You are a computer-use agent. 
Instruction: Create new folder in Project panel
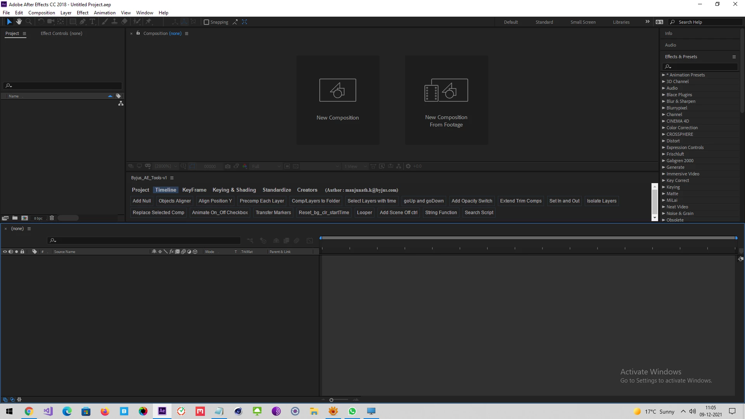click(15, 218)
